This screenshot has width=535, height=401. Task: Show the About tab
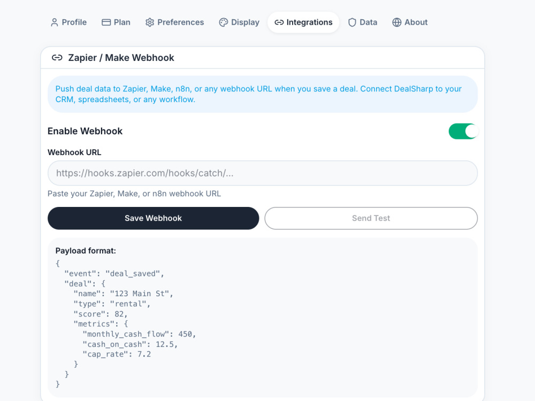[410, 22]
